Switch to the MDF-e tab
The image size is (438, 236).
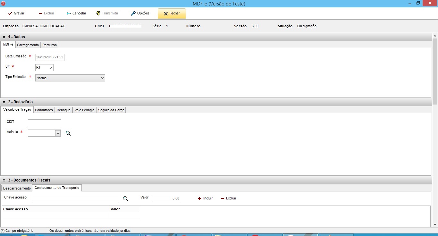tap(8, 45)
